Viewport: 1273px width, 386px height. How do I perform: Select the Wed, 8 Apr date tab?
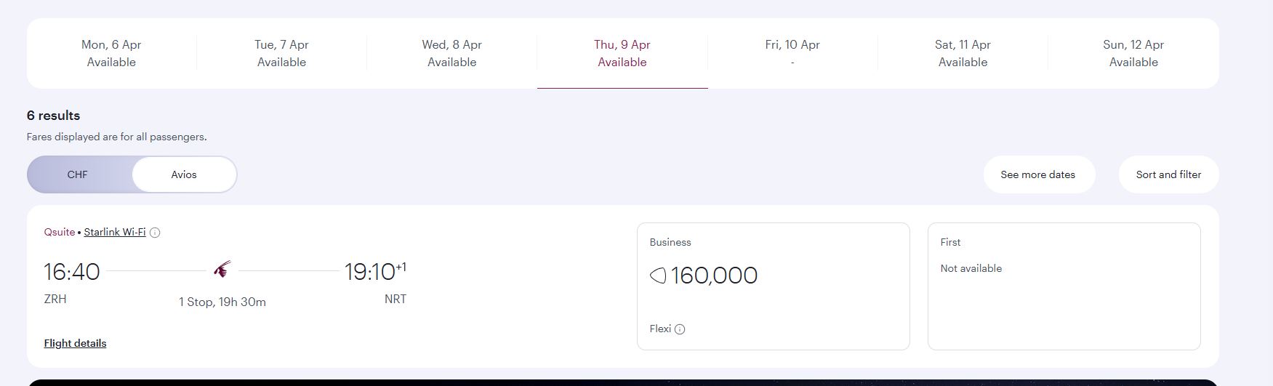pyautogui.click(x=451, y=53)
